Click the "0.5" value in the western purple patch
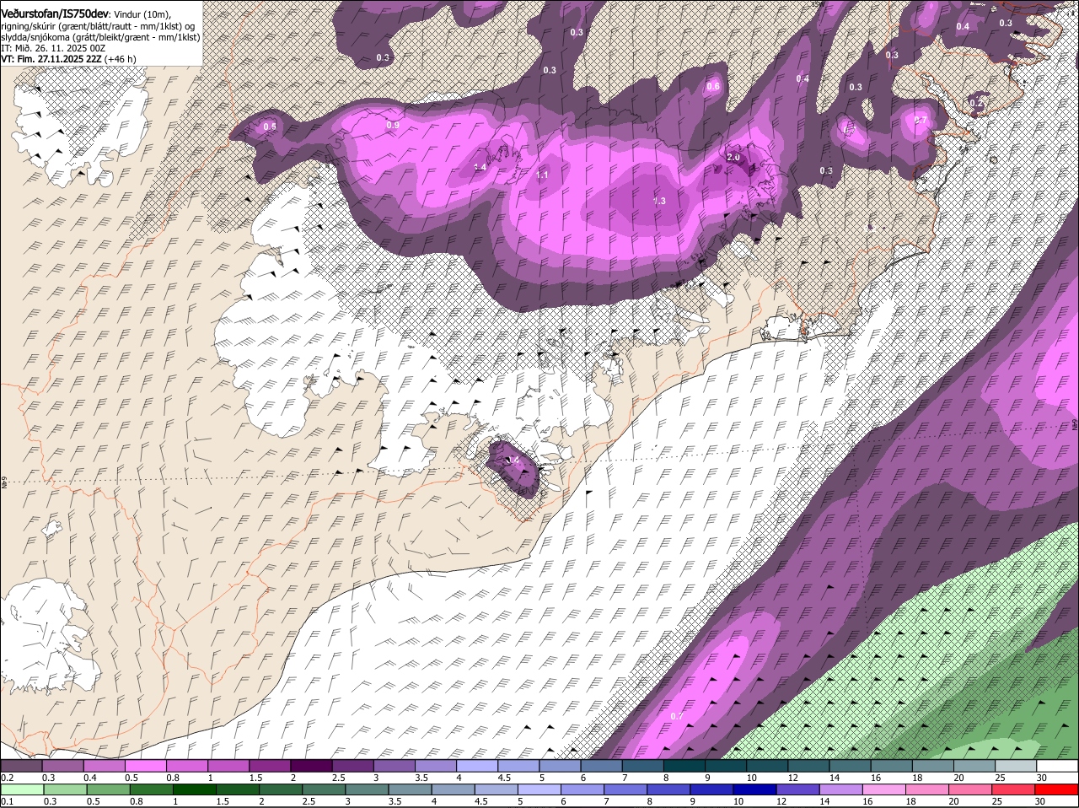1079x808 pixels. (x=270, y=127)
